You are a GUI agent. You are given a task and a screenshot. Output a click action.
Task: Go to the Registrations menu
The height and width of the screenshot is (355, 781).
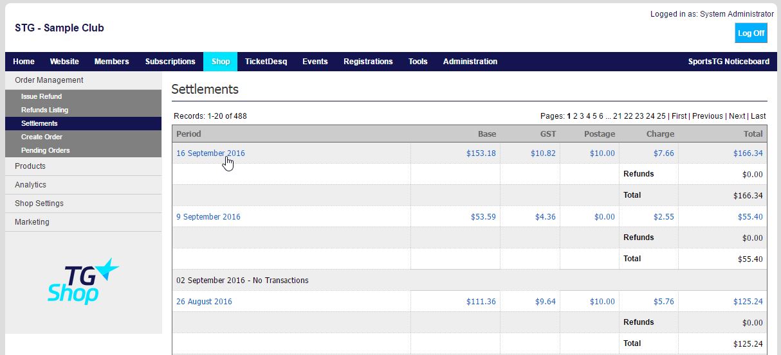368,62
